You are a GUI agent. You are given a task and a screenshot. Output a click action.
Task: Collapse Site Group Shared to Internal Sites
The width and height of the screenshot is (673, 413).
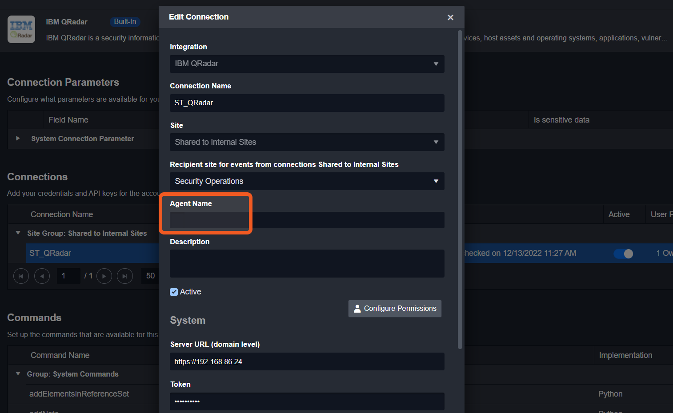[x=18, y=233]
